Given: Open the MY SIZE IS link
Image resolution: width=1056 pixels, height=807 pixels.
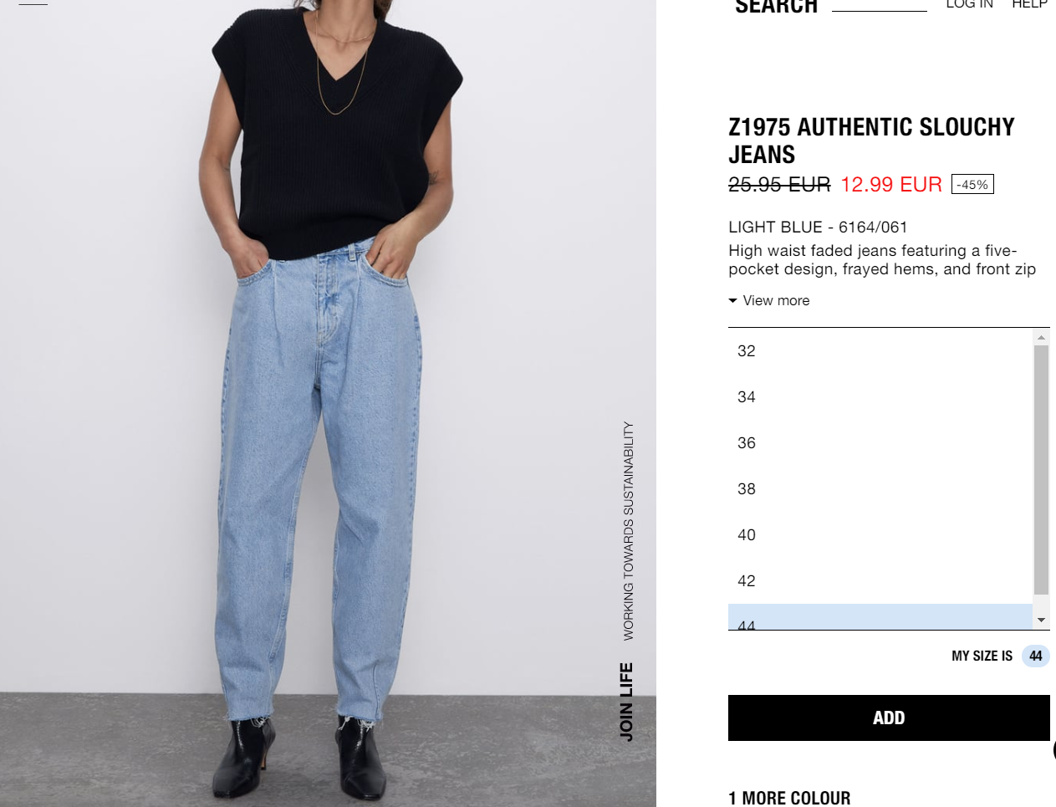Looking at the screenshot, I should click(982, 656).
